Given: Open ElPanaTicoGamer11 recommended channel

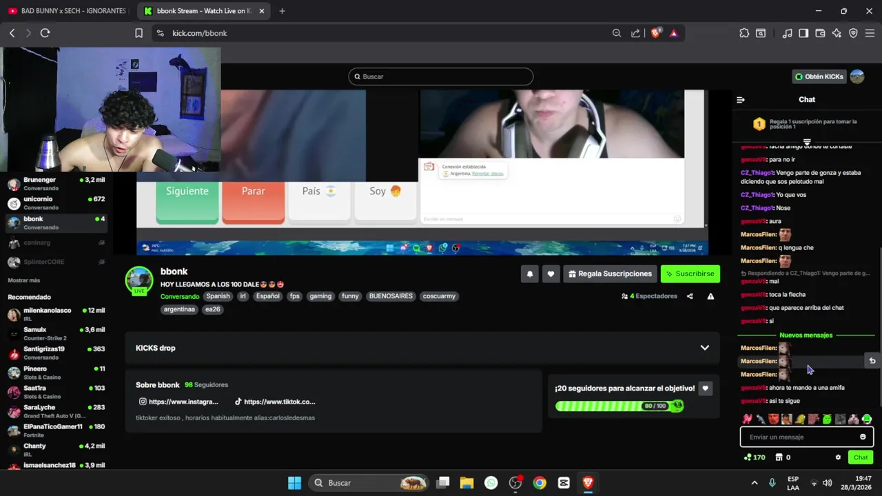Looking at the screenshot, I should [x=55, y=431].
